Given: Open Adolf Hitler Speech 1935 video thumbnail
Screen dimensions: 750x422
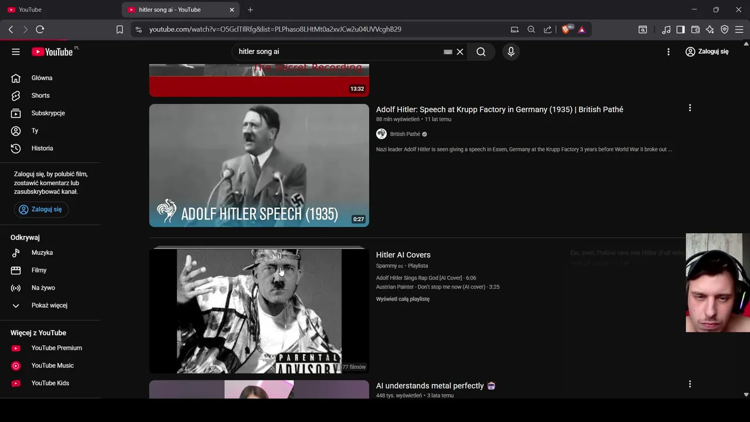Looking at the screenshot, I should (259, 165).
